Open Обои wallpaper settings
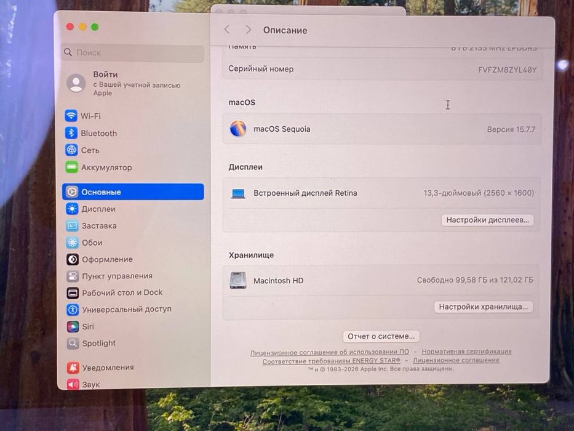Image resolution: width=574 pixels, height=431 pixels. (x=134, y=242)
